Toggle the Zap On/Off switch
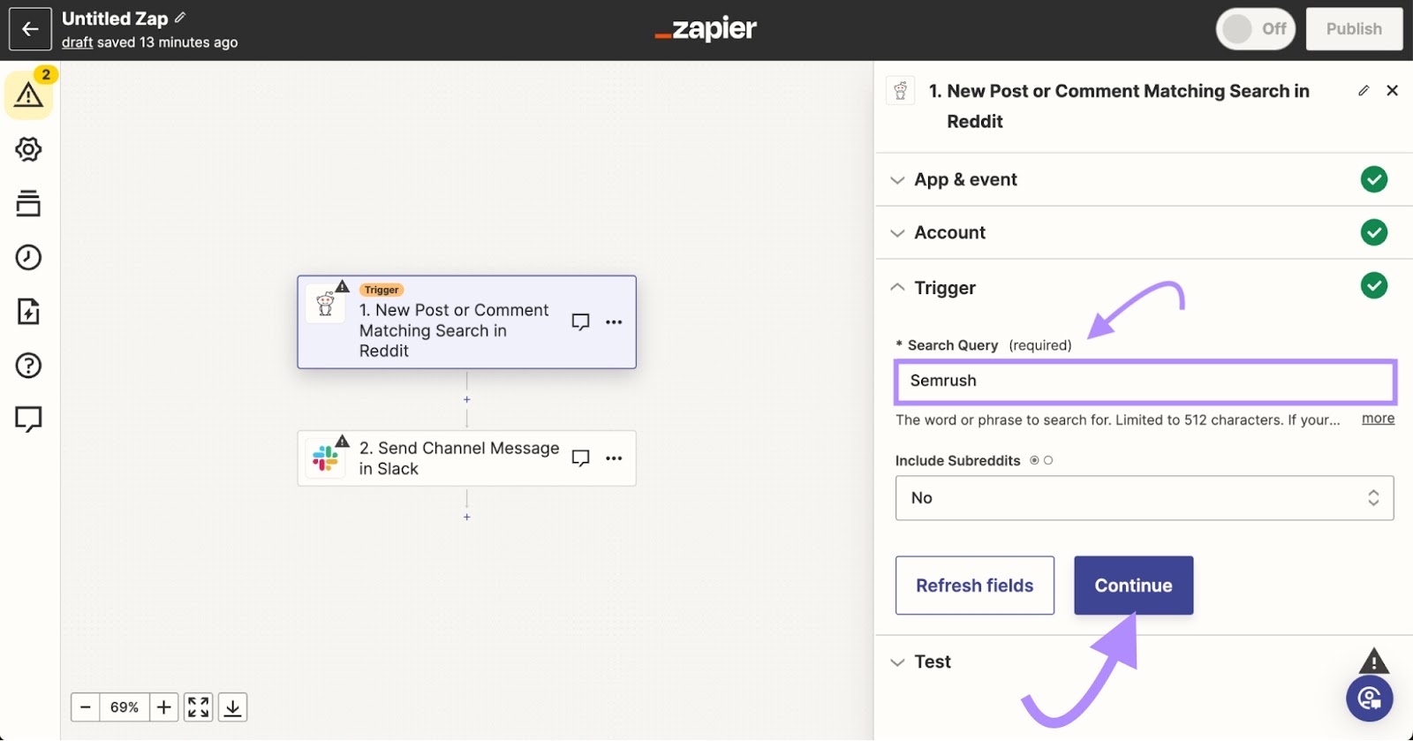Screen dimensions: 1413x741 pyautogui.click(x=1255, y=29)
